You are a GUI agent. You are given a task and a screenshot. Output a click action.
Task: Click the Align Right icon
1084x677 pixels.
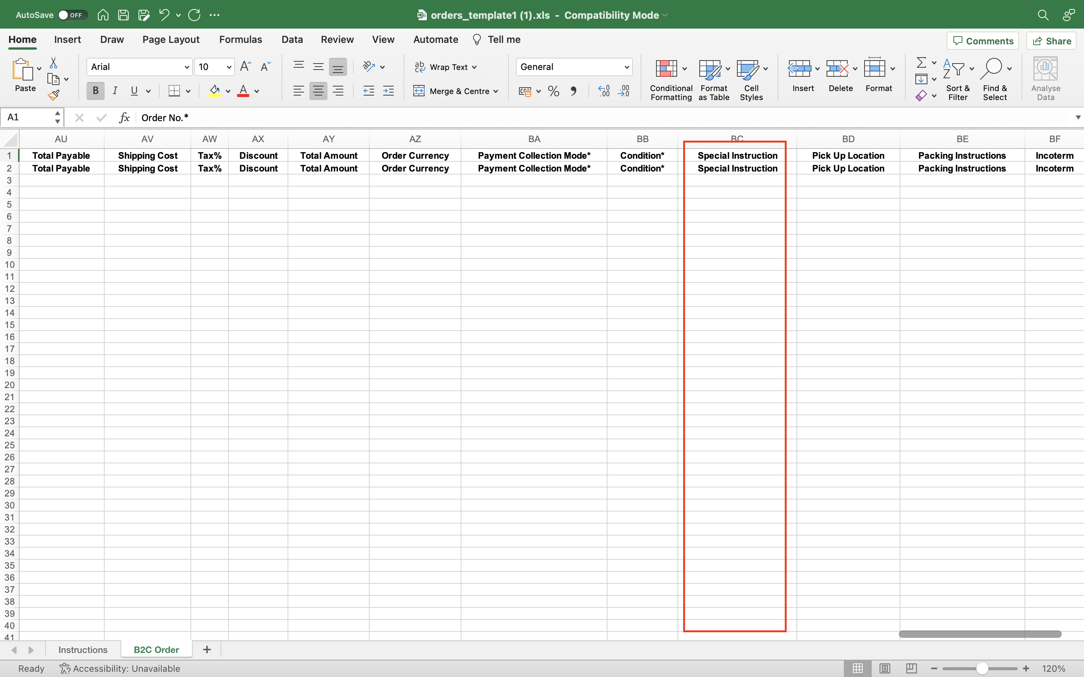(x=338, y=91)
